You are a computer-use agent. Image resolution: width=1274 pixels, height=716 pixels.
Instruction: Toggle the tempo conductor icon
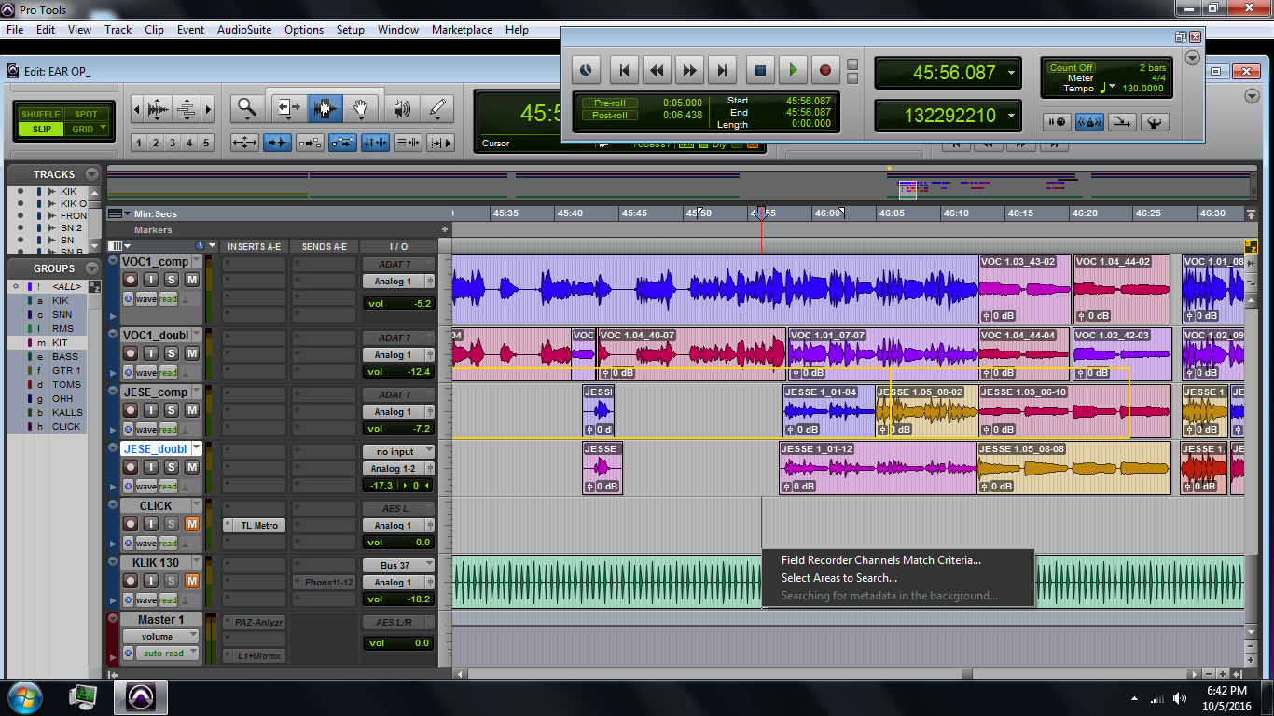pos(1155,122)
